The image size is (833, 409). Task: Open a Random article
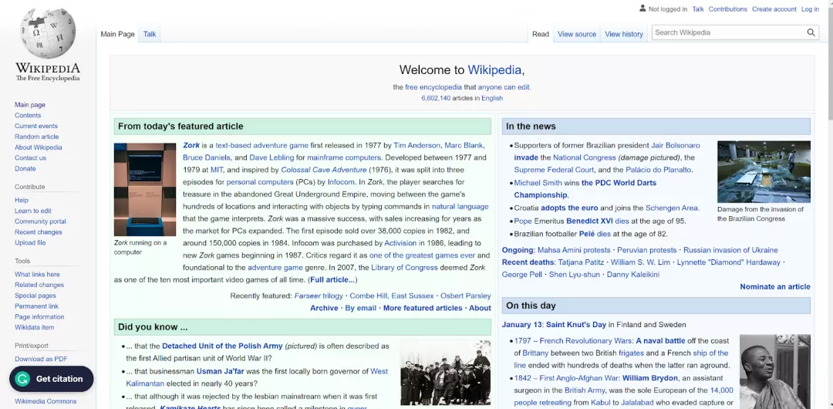click(37, 137)
